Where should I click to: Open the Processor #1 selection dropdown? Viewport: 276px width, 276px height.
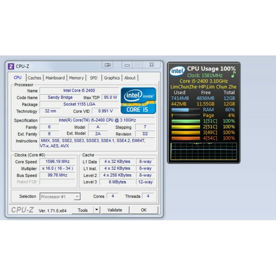[60, 196]
